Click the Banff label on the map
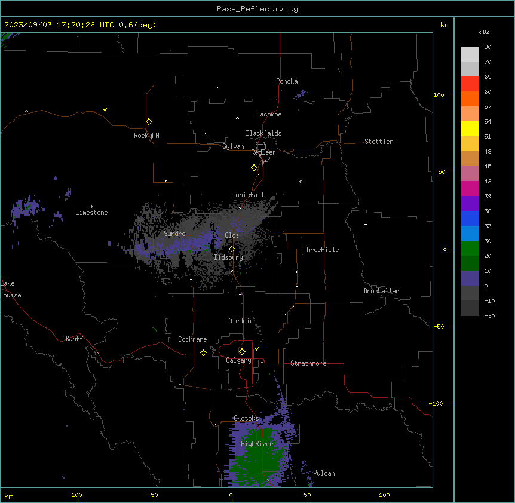Viewport: 515px width, 503px height. pyautogui.click(x=74, y=339)
